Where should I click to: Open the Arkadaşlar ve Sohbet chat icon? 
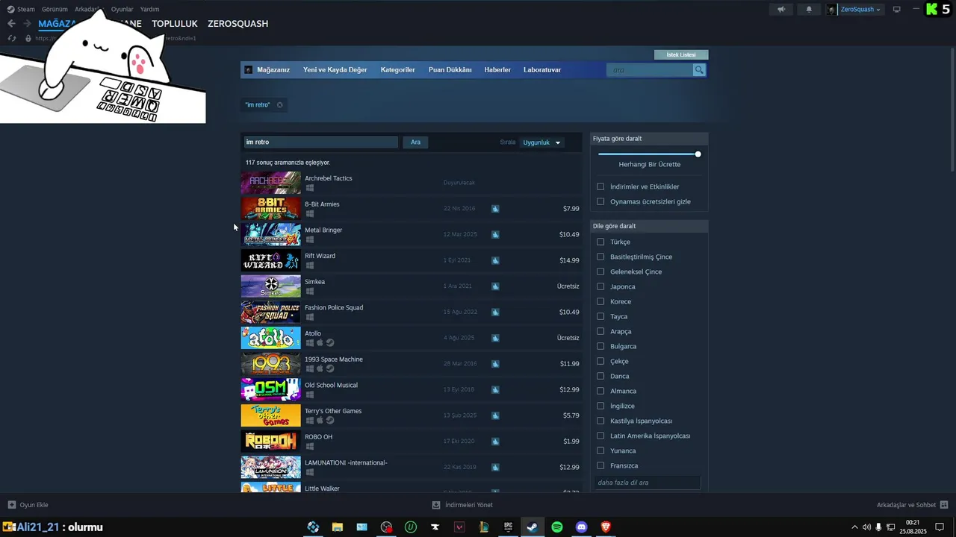click(x=944, y=505)
